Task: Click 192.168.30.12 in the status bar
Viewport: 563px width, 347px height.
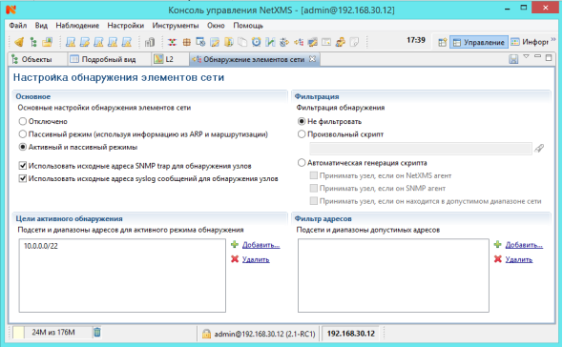Action: (x=351, y=334)
